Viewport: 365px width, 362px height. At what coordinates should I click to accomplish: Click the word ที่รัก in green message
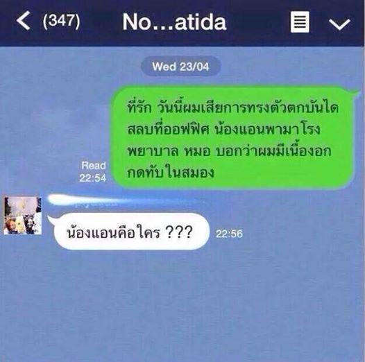pos(139,107)
